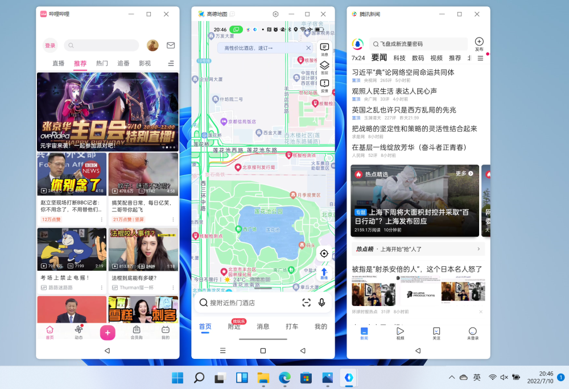The image size is (569, 389).
Task: Open headline 习近平"典"论网络空间命运共同体
Action: 403,72
